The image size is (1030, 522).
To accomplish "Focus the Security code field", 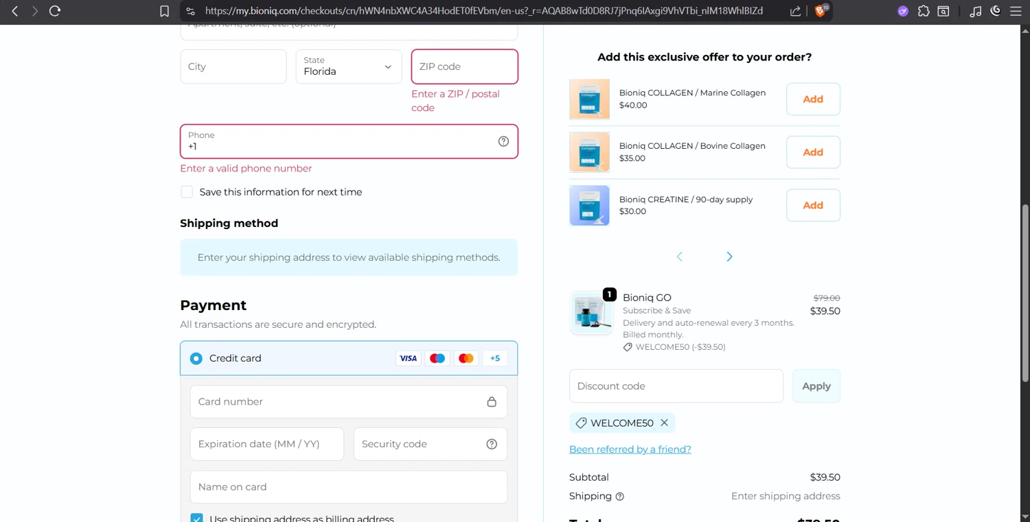I will (431, 444).
